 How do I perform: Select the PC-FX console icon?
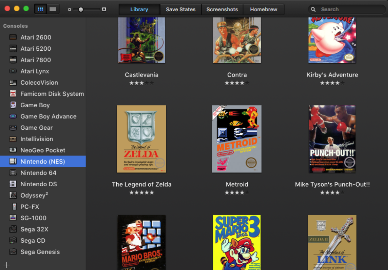point(14,207)
